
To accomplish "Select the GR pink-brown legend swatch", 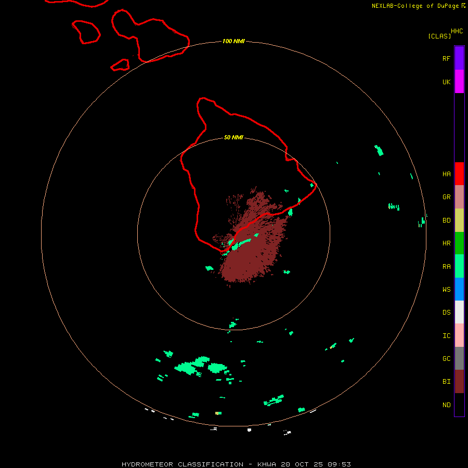I will (459, 197).
